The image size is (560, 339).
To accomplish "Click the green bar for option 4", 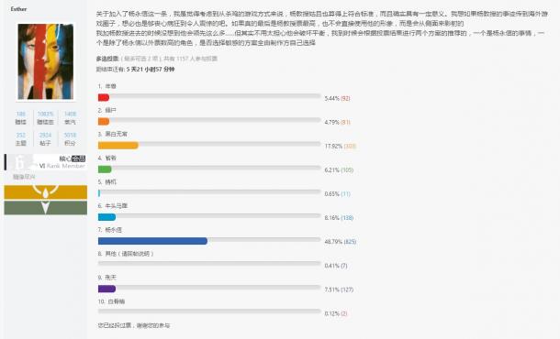I will click(105, 169).
